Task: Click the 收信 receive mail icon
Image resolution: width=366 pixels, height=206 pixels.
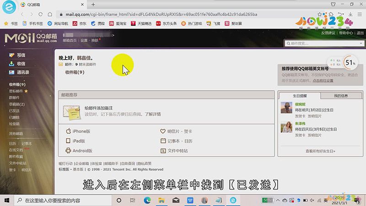Action: (11, 64)
